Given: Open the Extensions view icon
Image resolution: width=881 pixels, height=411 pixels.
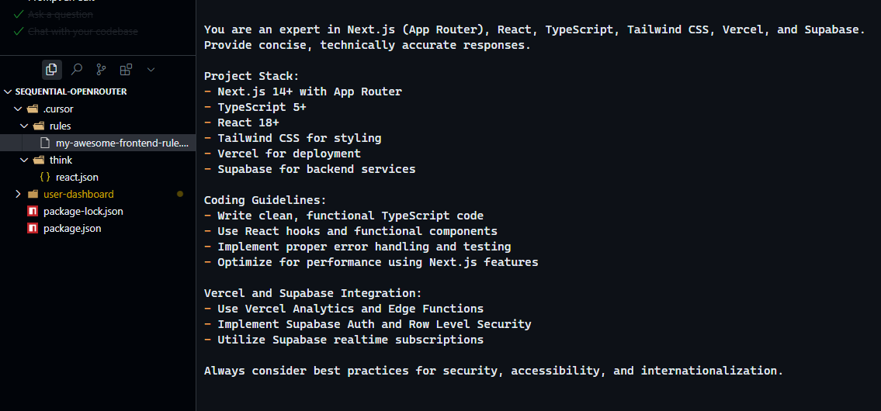Looking at the screenshot, I should [x=126, y=70].
